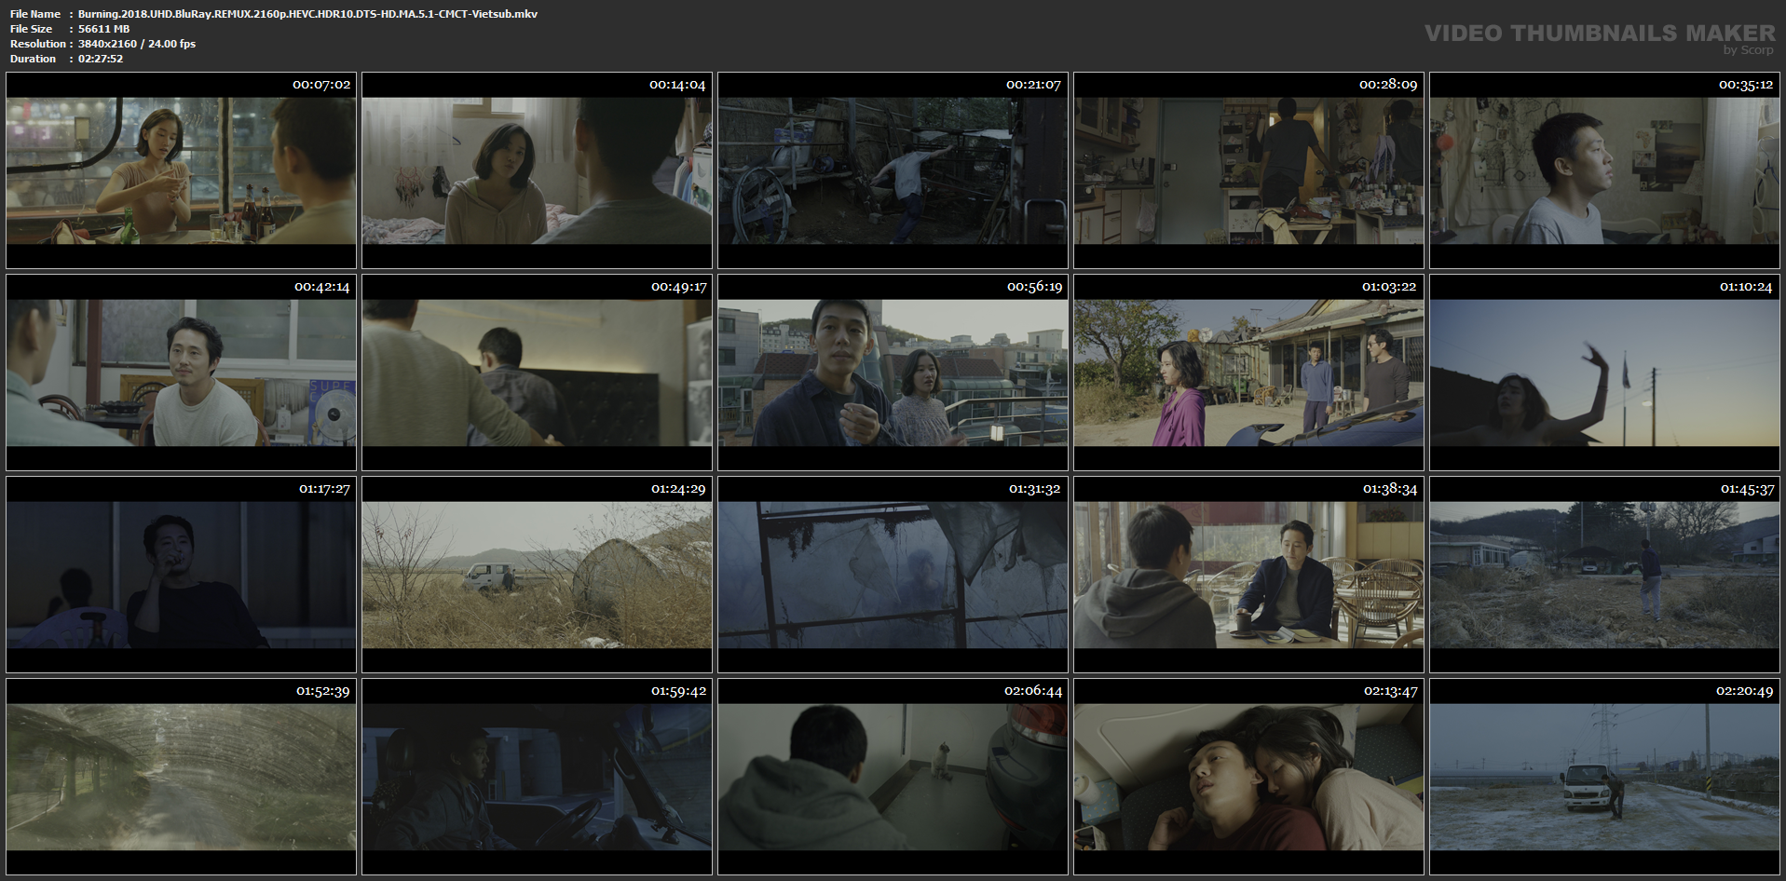1786x881 pixels.
Task: Click the file size value 56611 MB
Action: [x=104, y=29]
